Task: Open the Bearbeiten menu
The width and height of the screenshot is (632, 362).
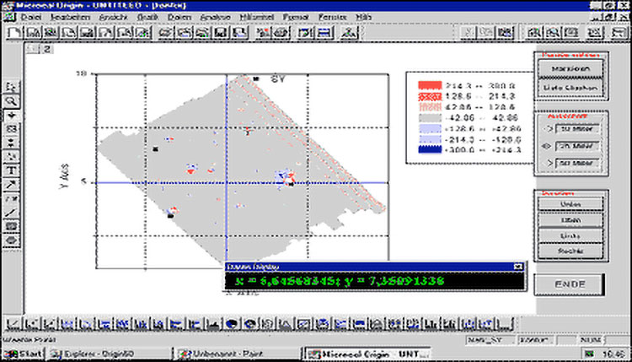Action: point(70,17)
